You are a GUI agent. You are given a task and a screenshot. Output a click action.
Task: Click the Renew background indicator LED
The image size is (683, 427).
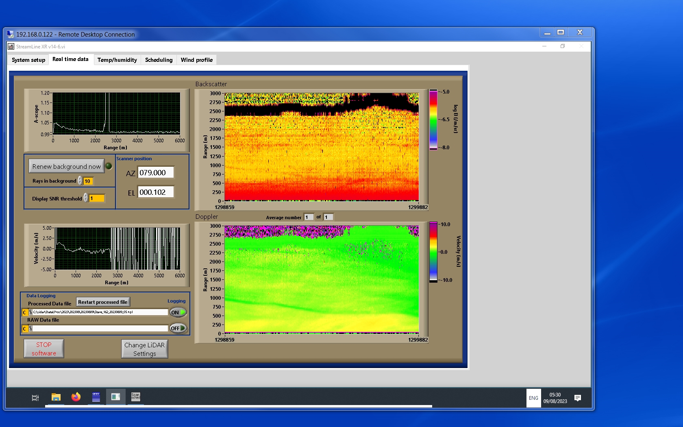point(109,166)
